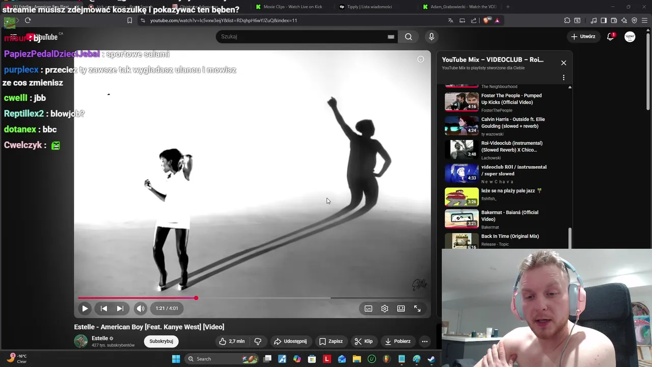The width and height of the screenshot is (652, 367).
Task: Open the on-screen keyboard icon in the search box
Action: [391, 37]
